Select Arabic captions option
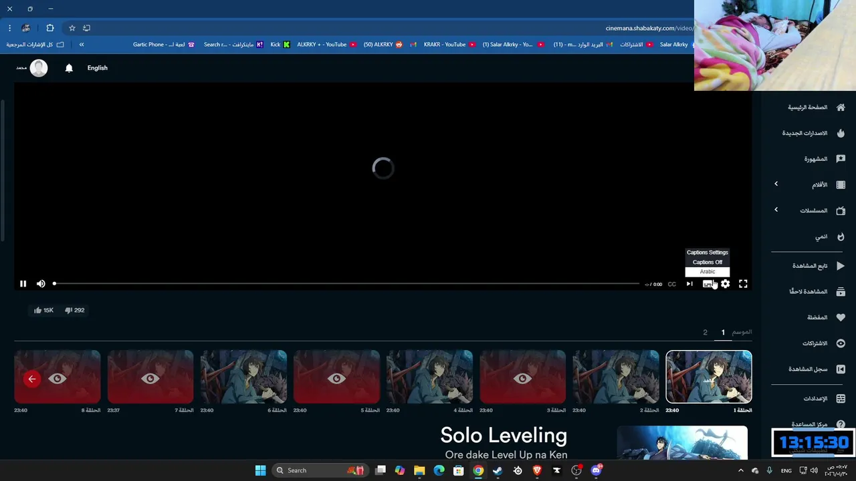Image resolution: width=856 pixels, height=481 pixels. pyautogui.click(x=708, y=272)
